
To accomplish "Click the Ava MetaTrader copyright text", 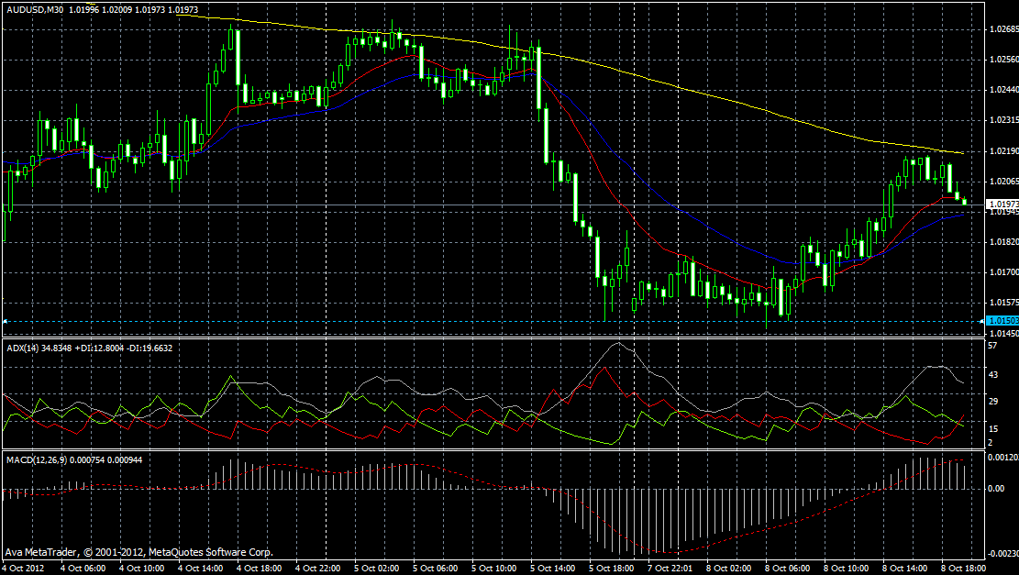I will (x=138, y=553).
